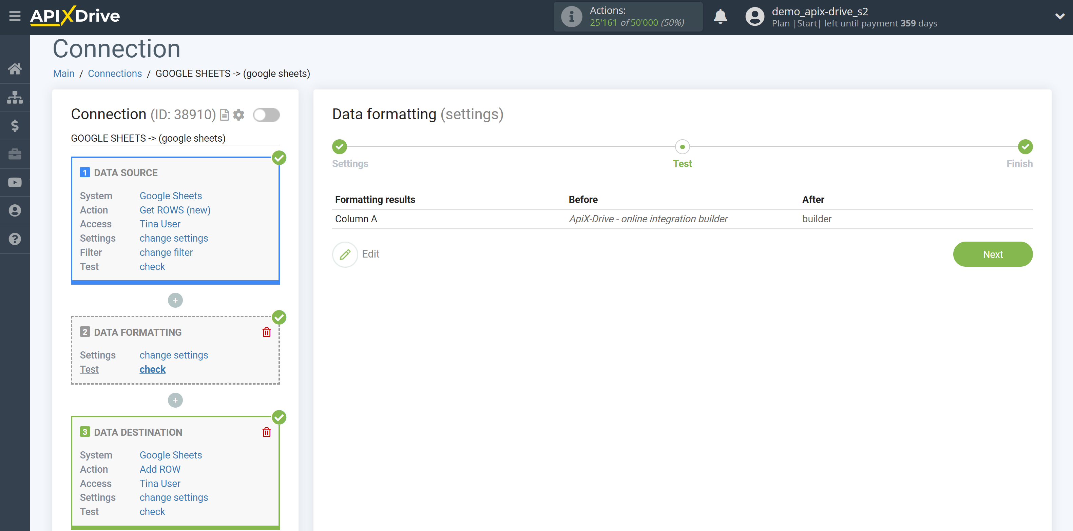1073x531 pixels.
Task: Click the briefcase/projects sidebar icon
Action: tap(14, 154)
